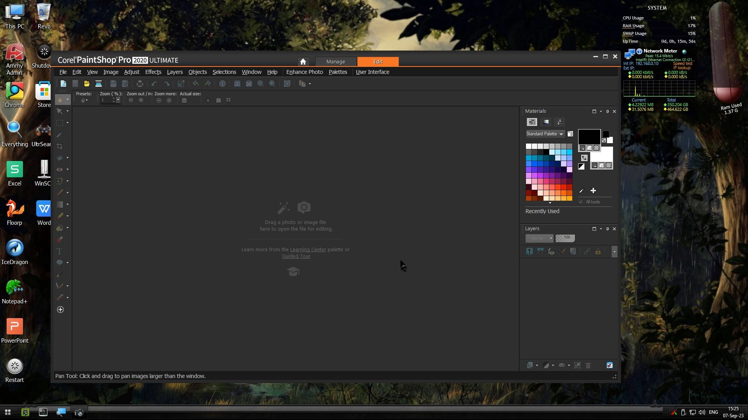Open the Adjust menu
The width and height of the screenshot is (748, 420).
[x=132, y=72]
